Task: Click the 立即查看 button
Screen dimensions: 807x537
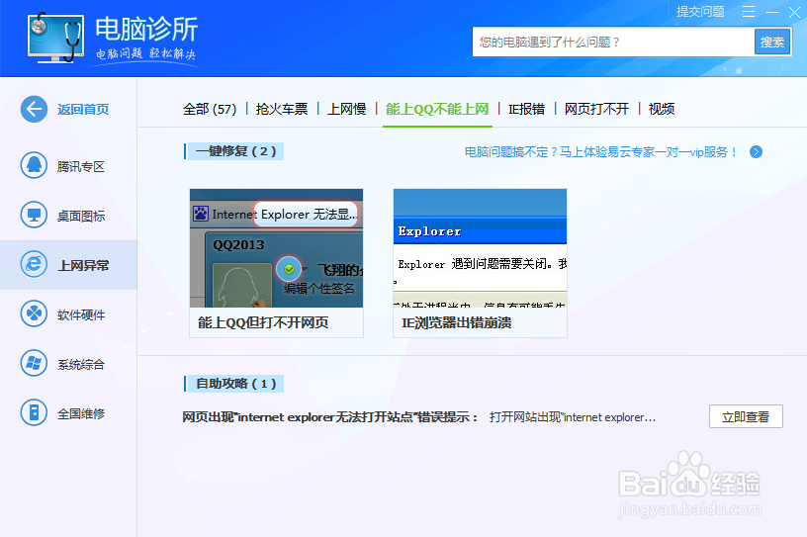Action: [x=746, y=416]
